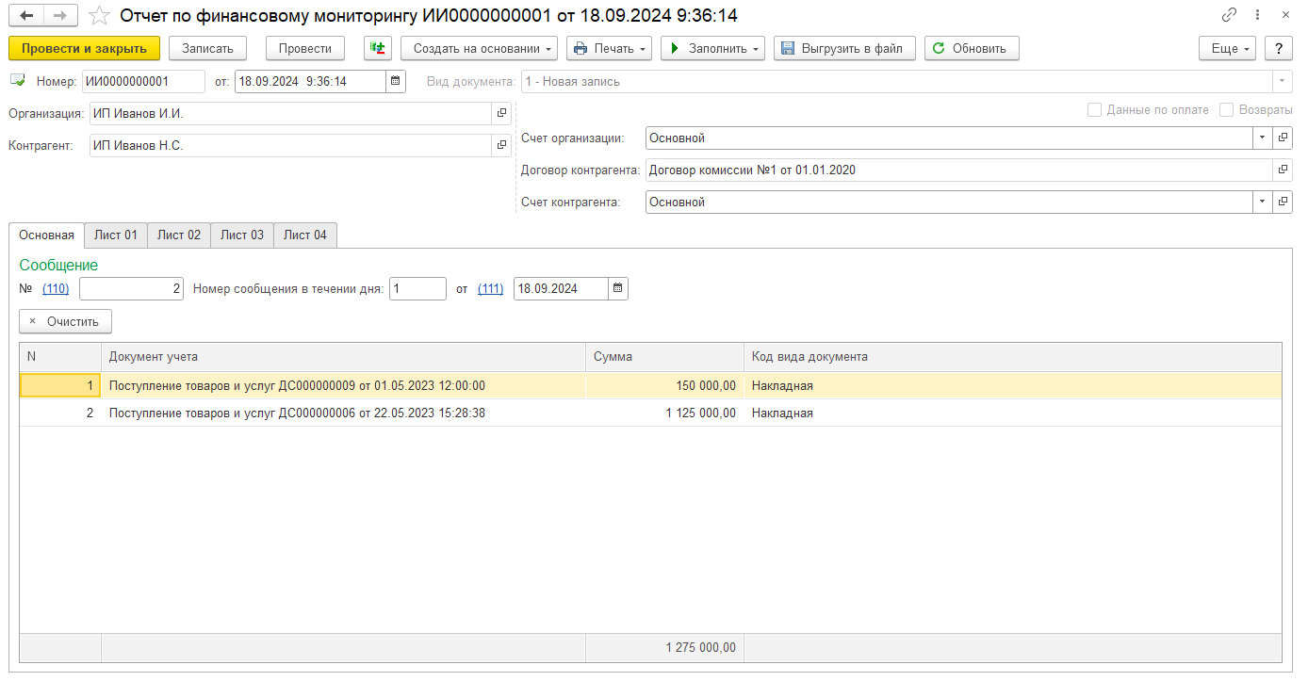Click the Договор комиссии №1 field
This screenshot has height=681, width=1308.
959,170
